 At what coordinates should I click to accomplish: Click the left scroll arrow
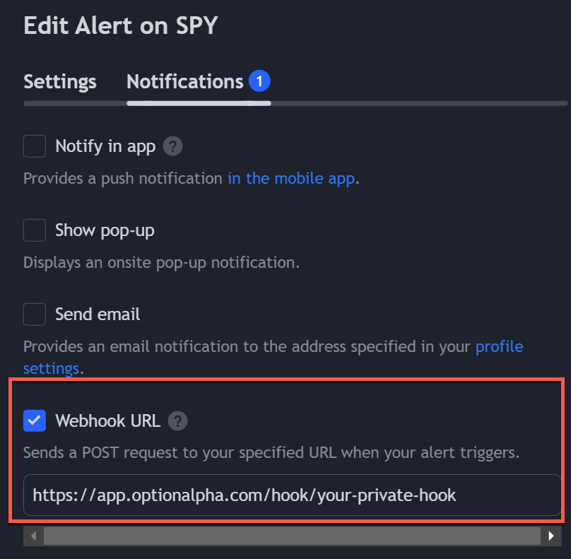coord(33,536)
